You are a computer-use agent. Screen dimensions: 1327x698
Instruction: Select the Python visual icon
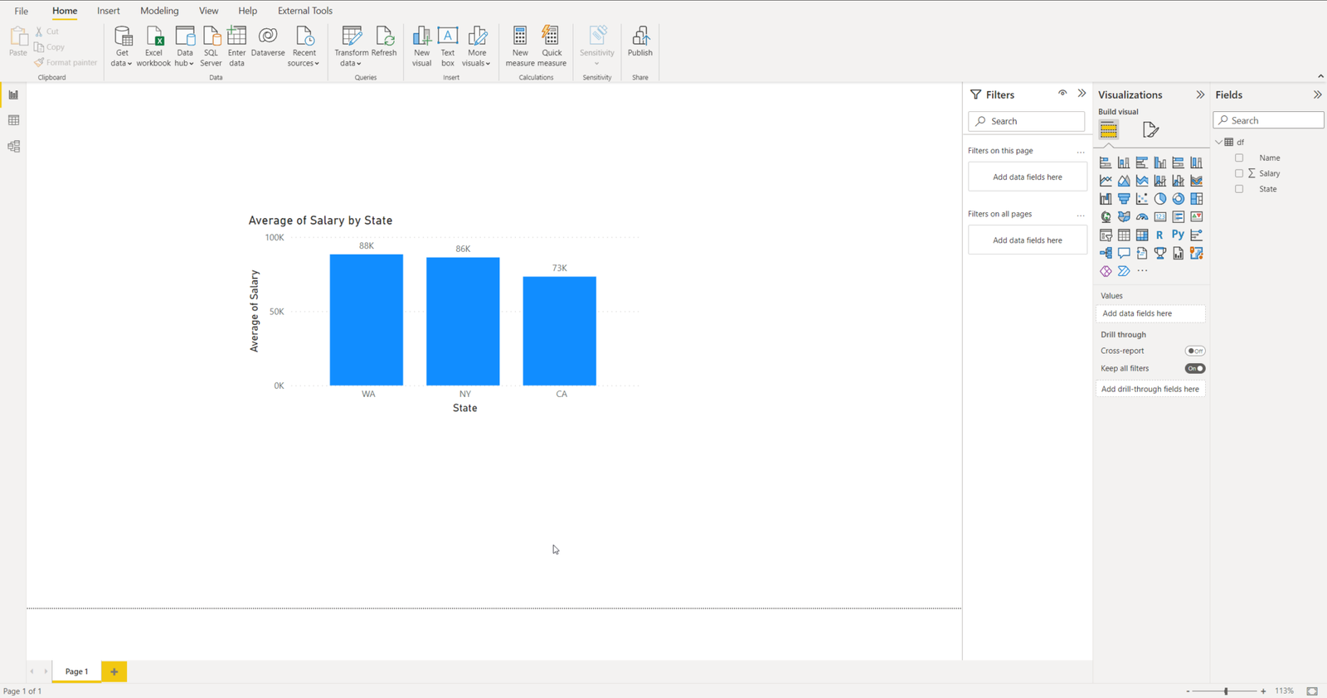pyautogui.click(x=1178, y=235)
